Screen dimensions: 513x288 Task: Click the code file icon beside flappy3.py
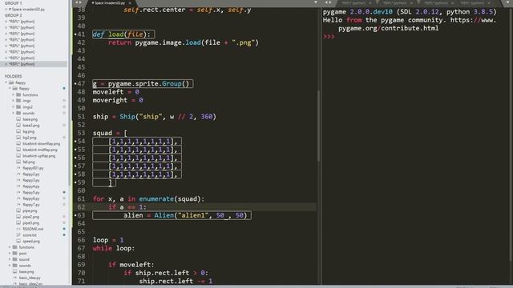[18, 180]
